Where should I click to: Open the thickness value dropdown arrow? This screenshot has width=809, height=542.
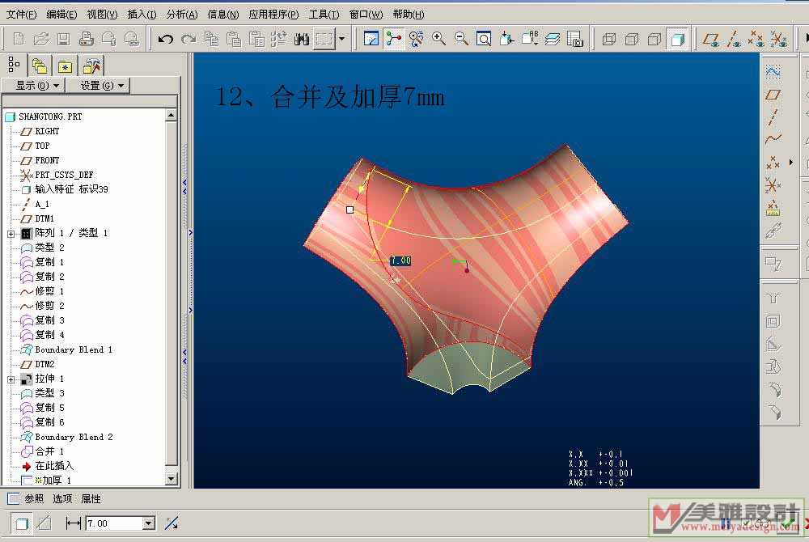pyautogui.click(x=149, y=523)
